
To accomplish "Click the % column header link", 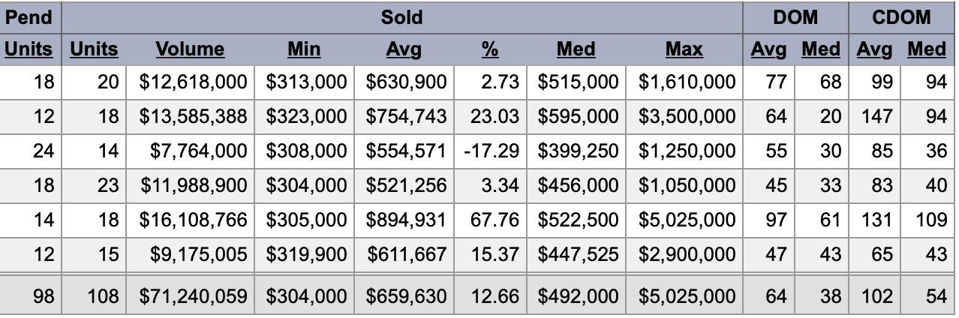I will [x=490, y=49].
